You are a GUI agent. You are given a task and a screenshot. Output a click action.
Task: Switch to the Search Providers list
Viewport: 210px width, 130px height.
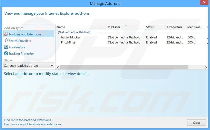point(20,41)
